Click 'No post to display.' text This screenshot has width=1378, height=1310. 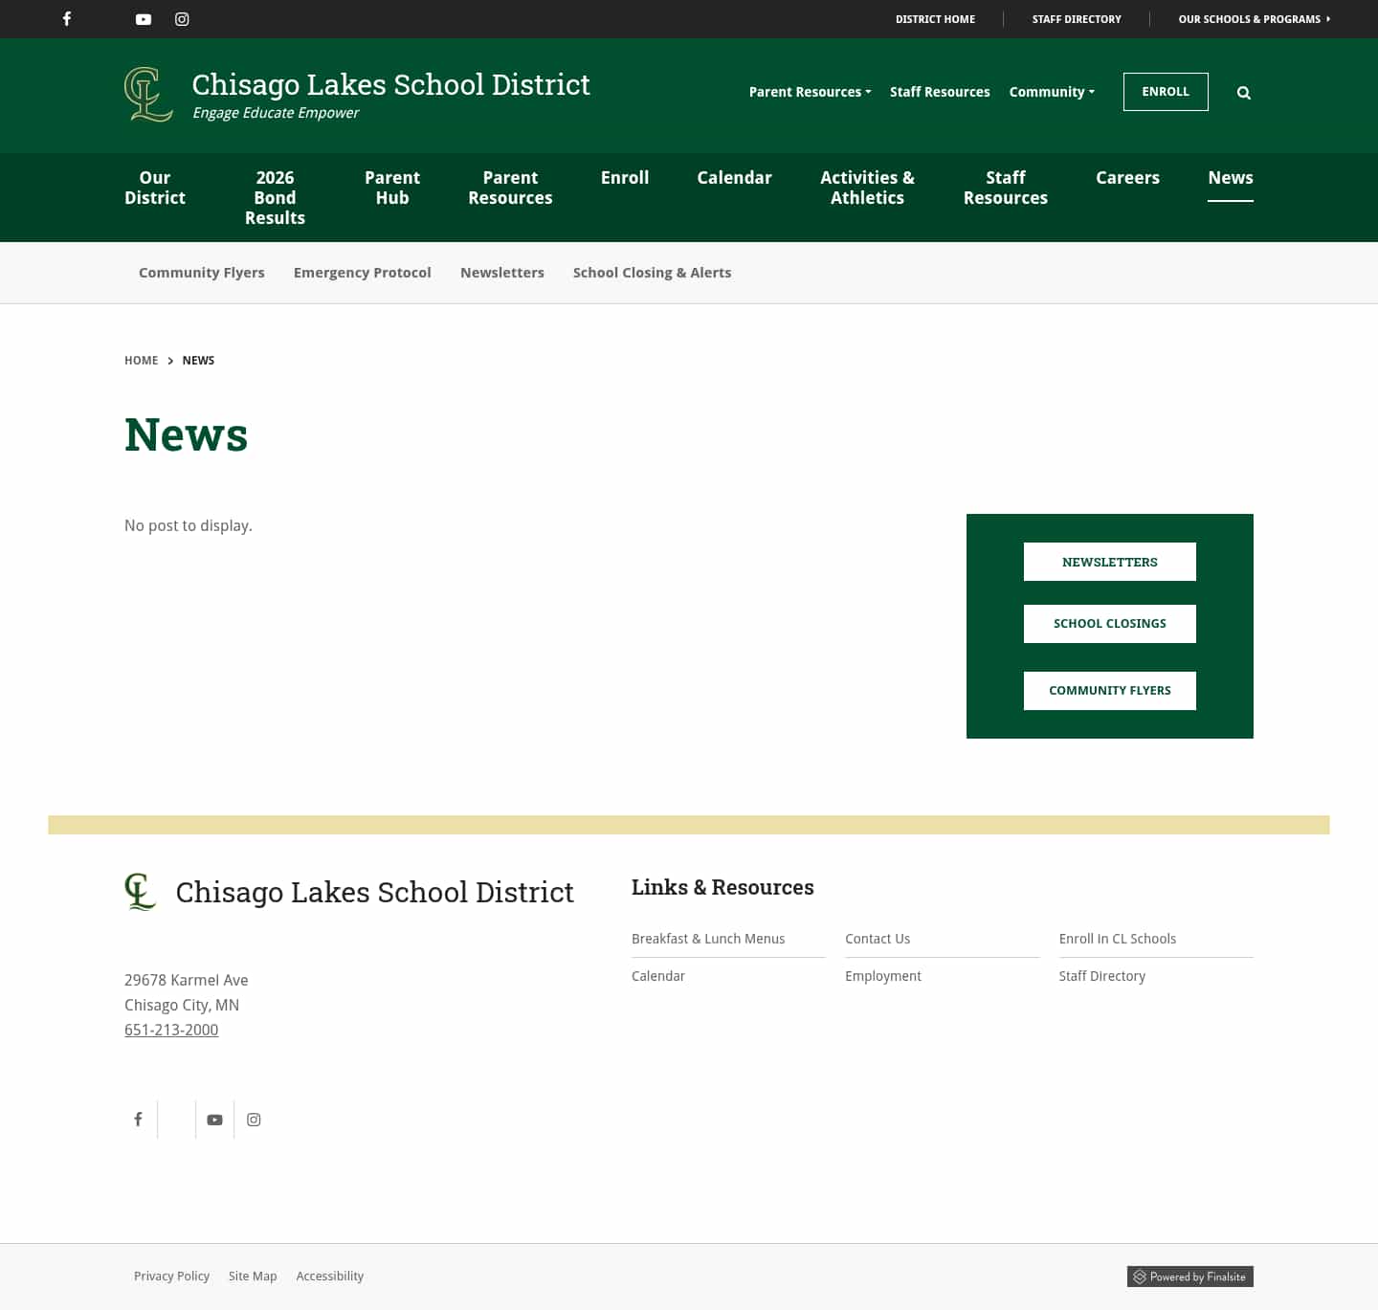coord(189,525)
